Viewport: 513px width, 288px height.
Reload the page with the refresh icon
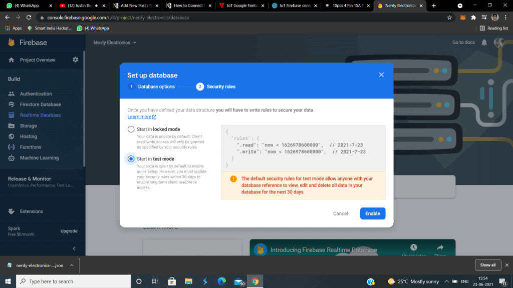coord(29,17)
